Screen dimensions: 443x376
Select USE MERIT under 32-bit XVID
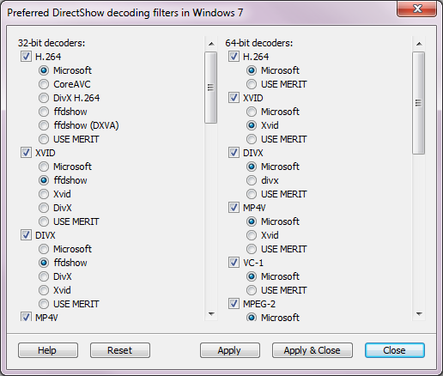tap(44, 221)
